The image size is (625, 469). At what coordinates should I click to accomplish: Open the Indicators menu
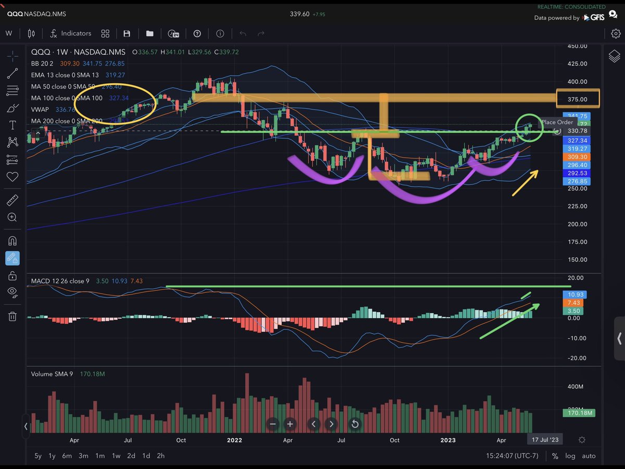[70, 33]
